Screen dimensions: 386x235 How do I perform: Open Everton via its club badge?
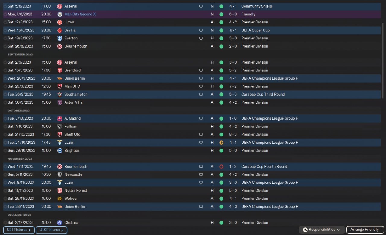tap(60, 38)
